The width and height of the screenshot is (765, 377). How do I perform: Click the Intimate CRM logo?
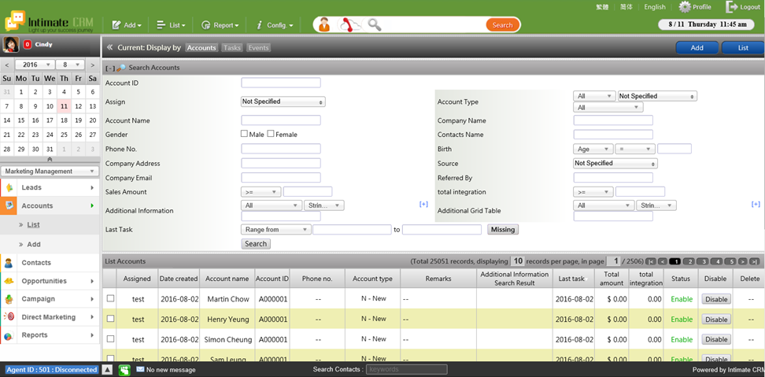point(48,23)
